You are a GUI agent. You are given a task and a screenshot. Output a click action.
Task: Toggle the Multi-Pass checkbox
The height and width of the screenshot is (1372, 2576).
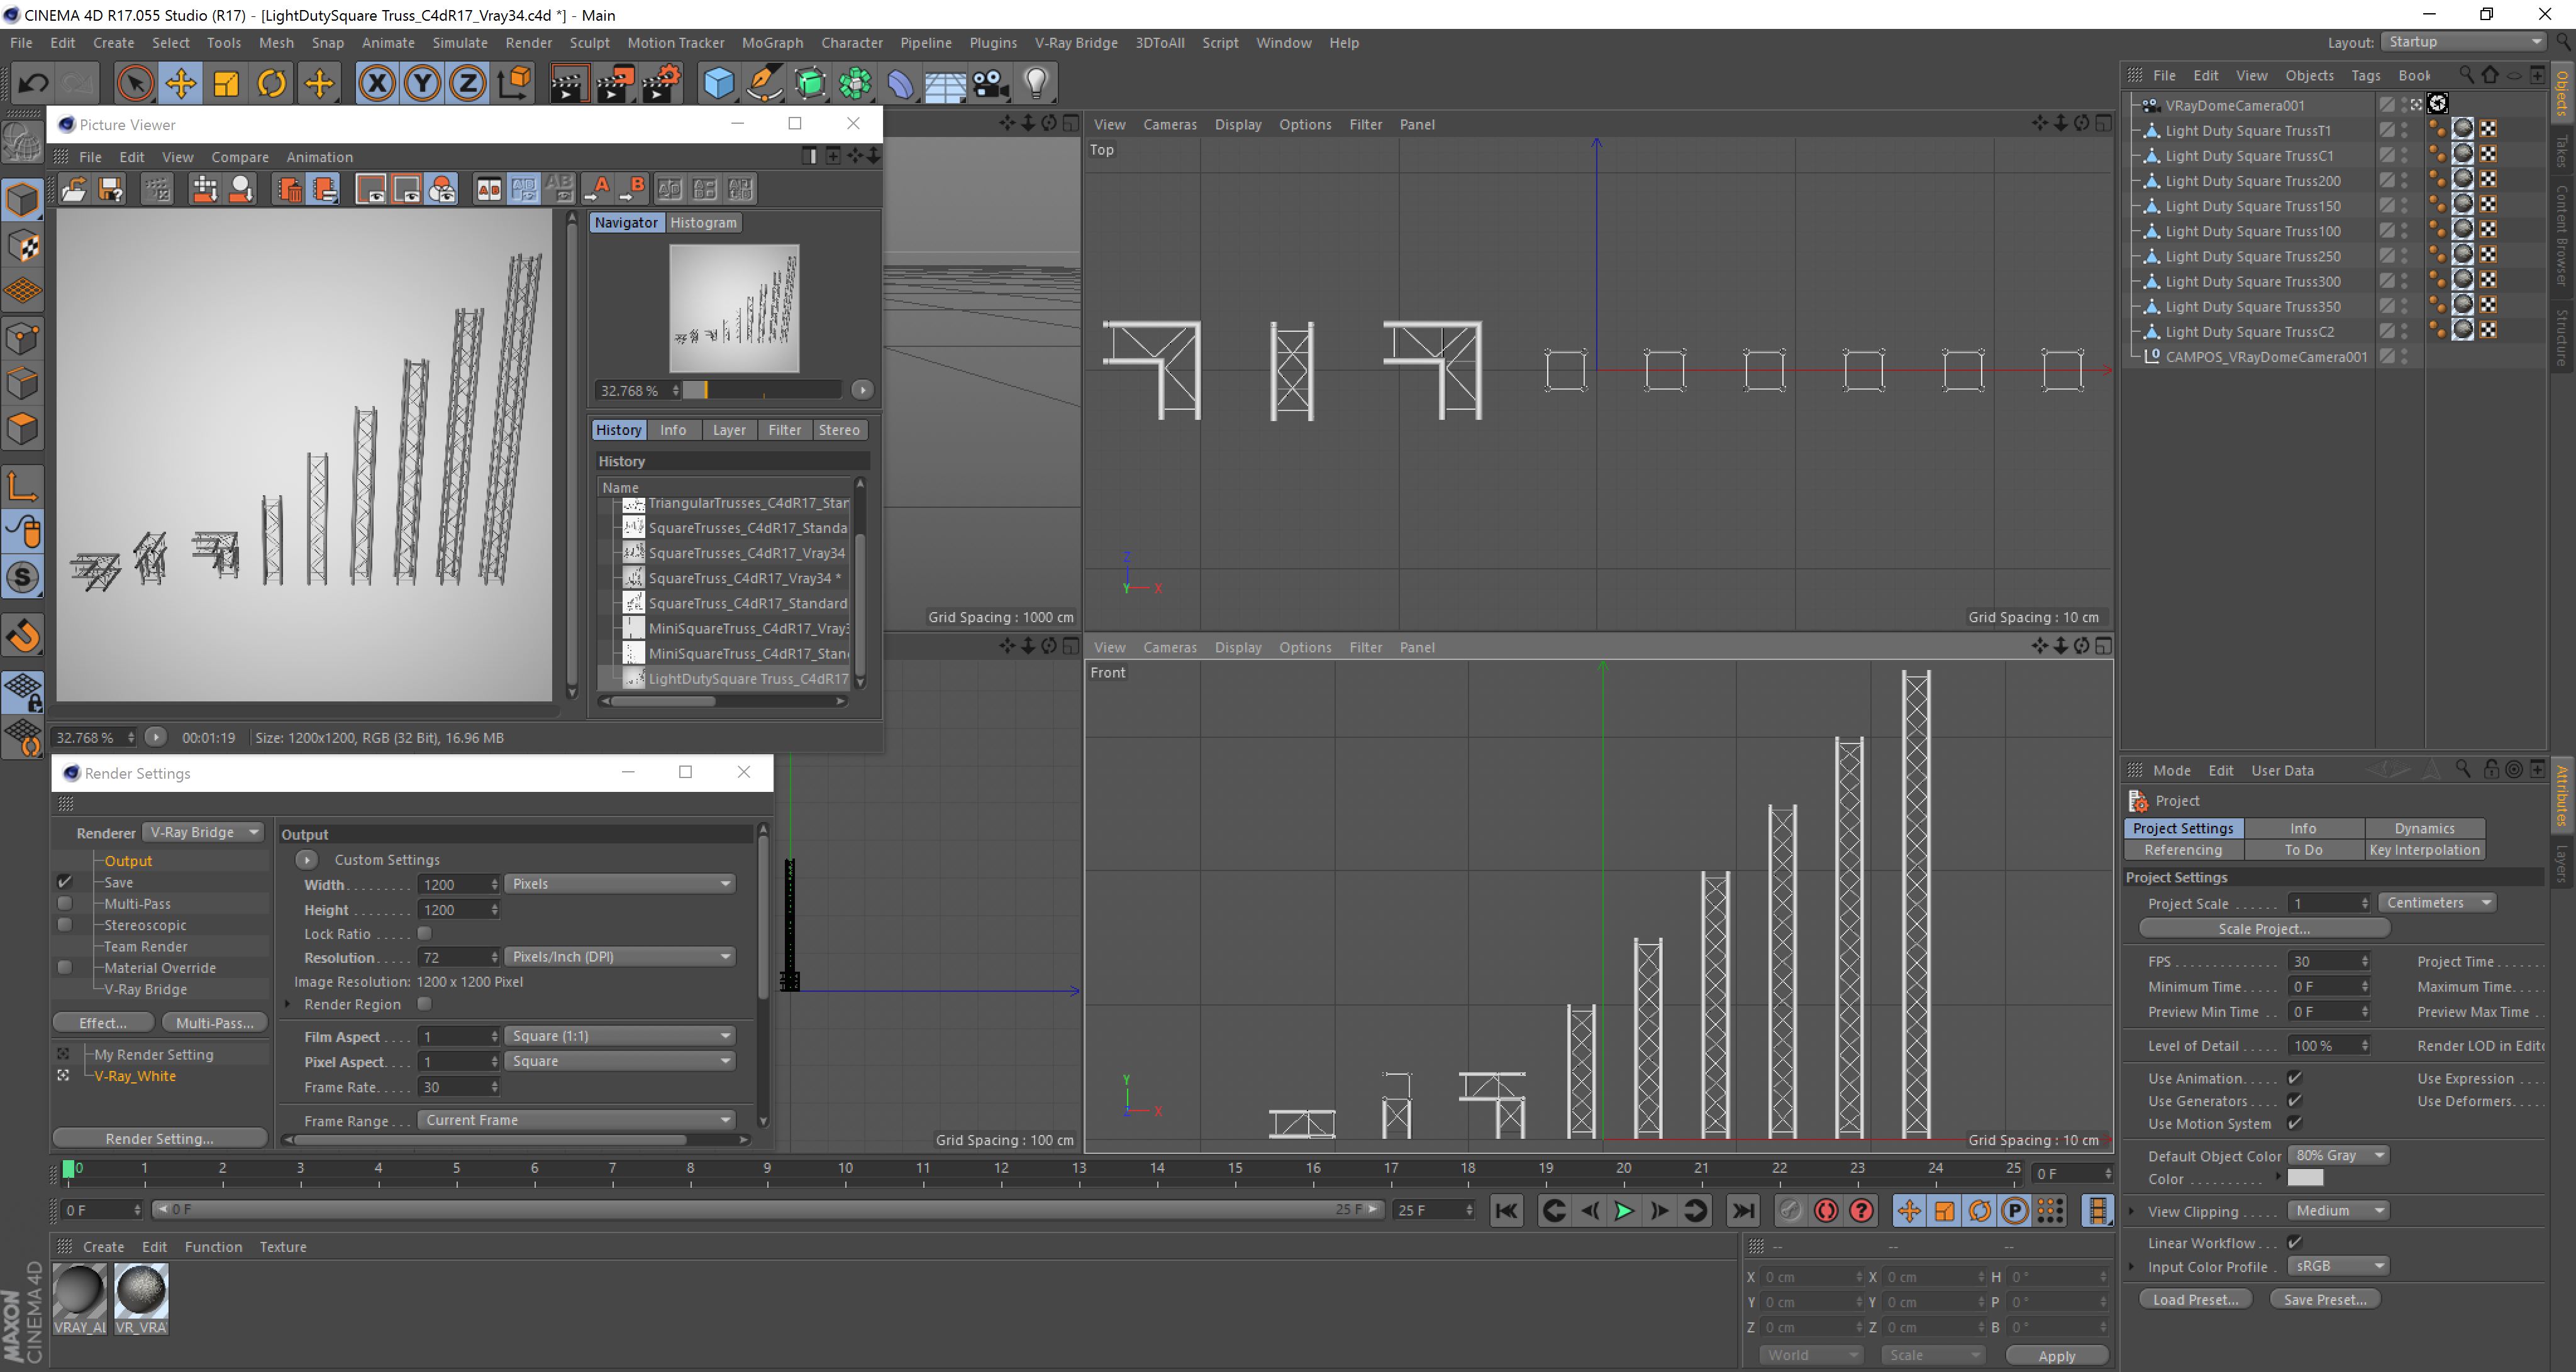tap(65, 903)
